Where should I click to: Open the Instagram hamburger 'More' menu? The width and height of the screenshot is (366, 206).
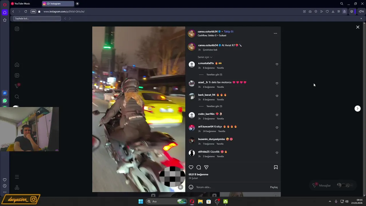click(17, 177)
